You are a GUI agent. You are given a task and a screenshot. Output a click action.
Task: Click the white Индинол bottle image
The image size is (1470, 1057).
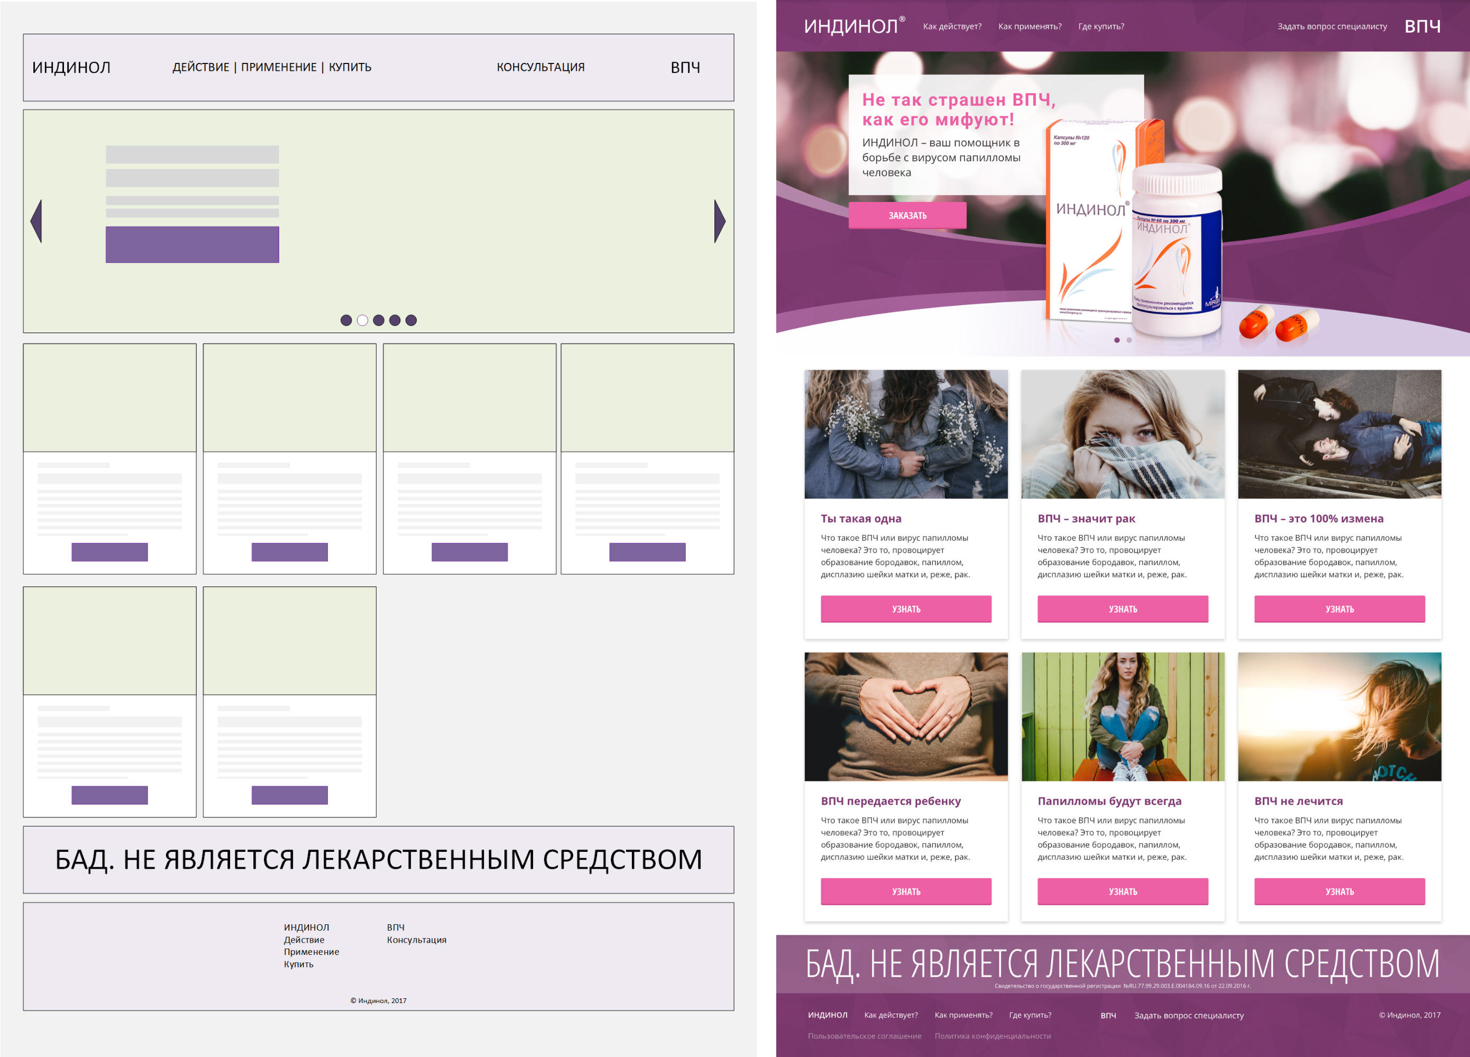click(x=1177, y=250)
